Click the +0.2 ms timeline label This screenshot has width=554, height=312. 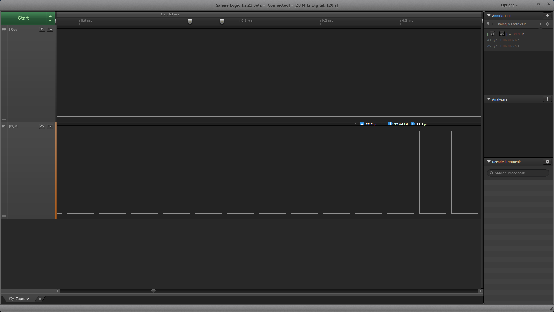pos(326,21)
